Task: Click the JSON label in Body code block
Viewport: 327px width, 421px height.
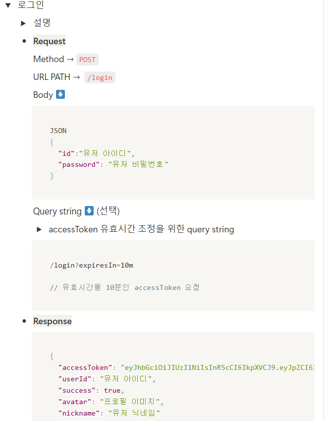Action: [x=58, y=131]
